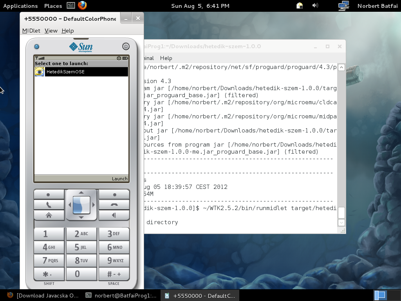The height and width of the screenshot is (301, 401).
Task: Click the terminal scrollbar thumb
Action: click(341, 213)
